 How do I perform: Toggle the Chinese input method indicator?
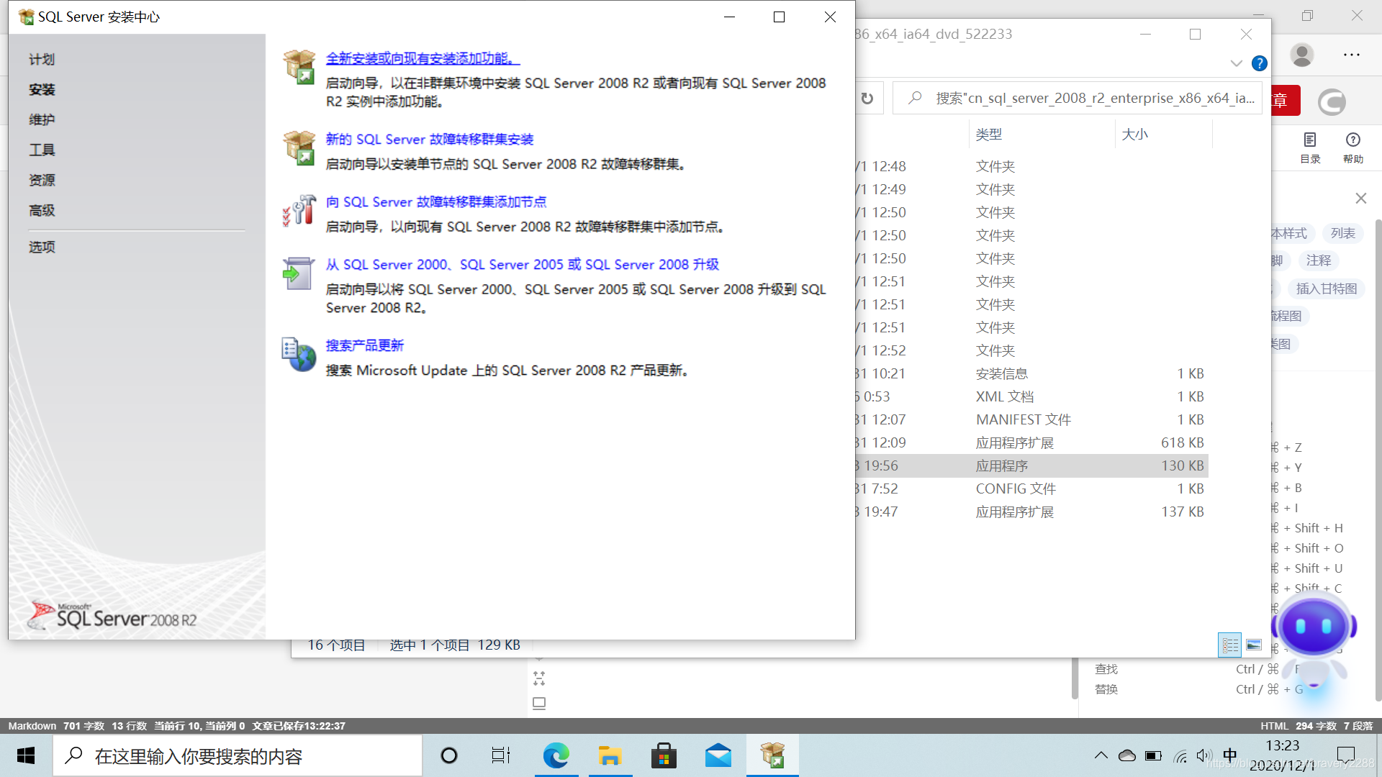[x=1229, y=755]
